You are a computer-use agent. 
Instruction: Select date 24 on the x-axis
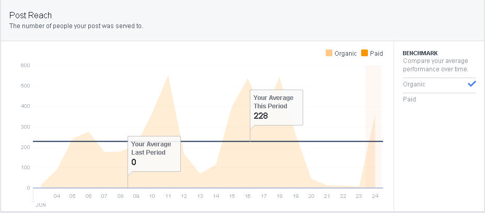click(375, 196)
